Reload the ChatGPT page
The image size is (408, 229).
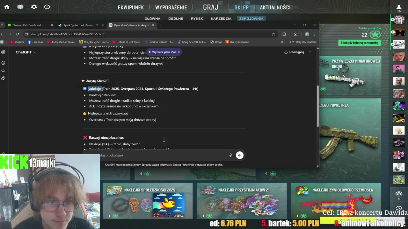[18, 34]
